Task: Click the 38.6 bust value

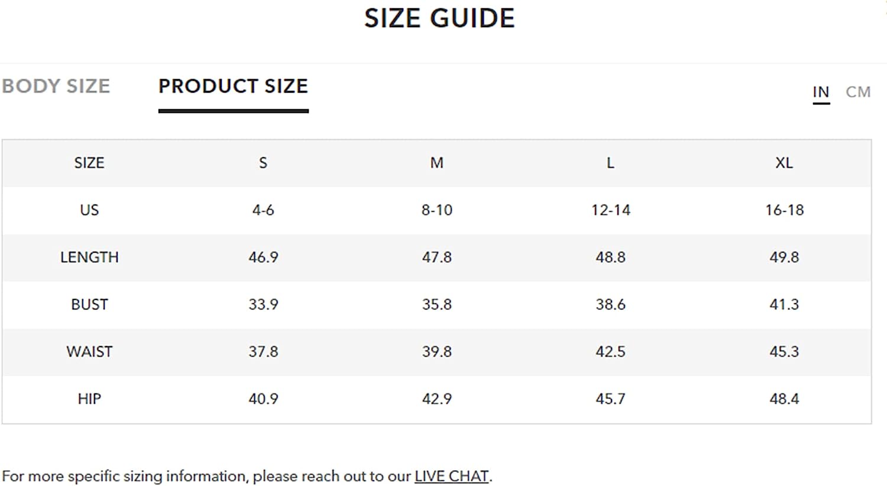Action: 610,305
